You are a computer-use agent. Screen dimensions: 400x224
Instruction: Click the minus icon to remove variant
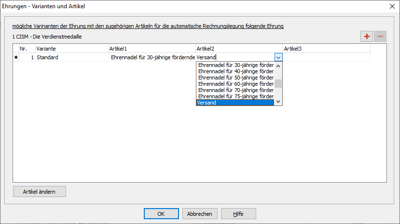pos(380,37)
